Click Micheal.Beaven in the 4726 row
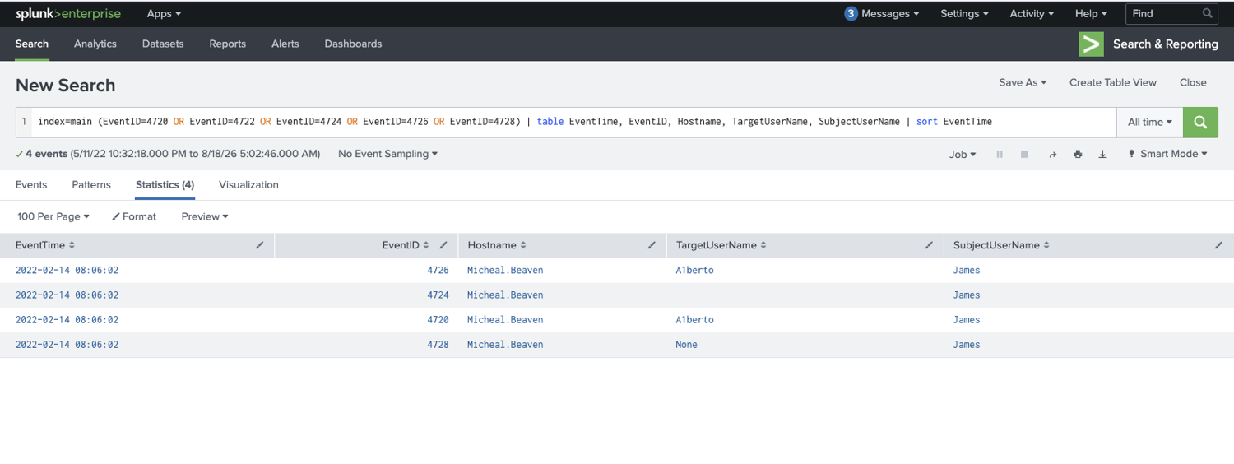Image resolution: width=1234 pixels, height=464 pixels. 505,270
